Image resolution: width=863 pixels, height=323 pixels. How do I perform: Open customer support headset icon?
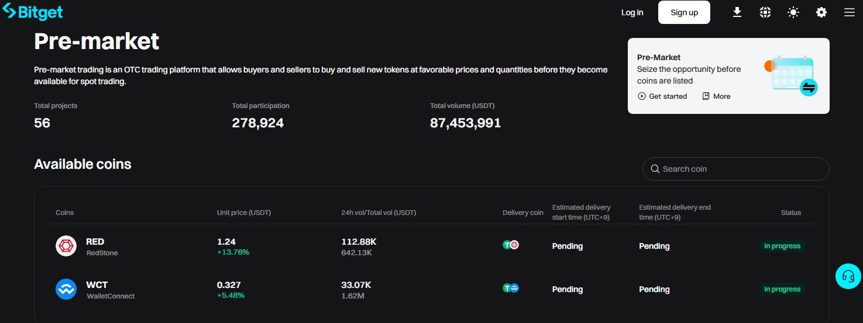click(848, 276)
